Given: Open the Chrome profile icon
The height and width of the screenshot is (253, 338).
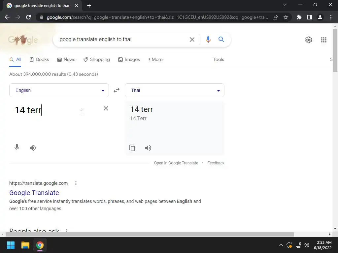Looking at the screenshot, I should tap(320, 17).
